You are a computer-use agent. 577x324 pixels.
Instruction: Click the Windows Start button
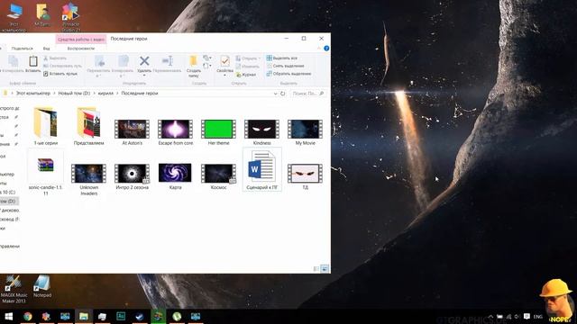pyautogui.click(x=9, y=316)
